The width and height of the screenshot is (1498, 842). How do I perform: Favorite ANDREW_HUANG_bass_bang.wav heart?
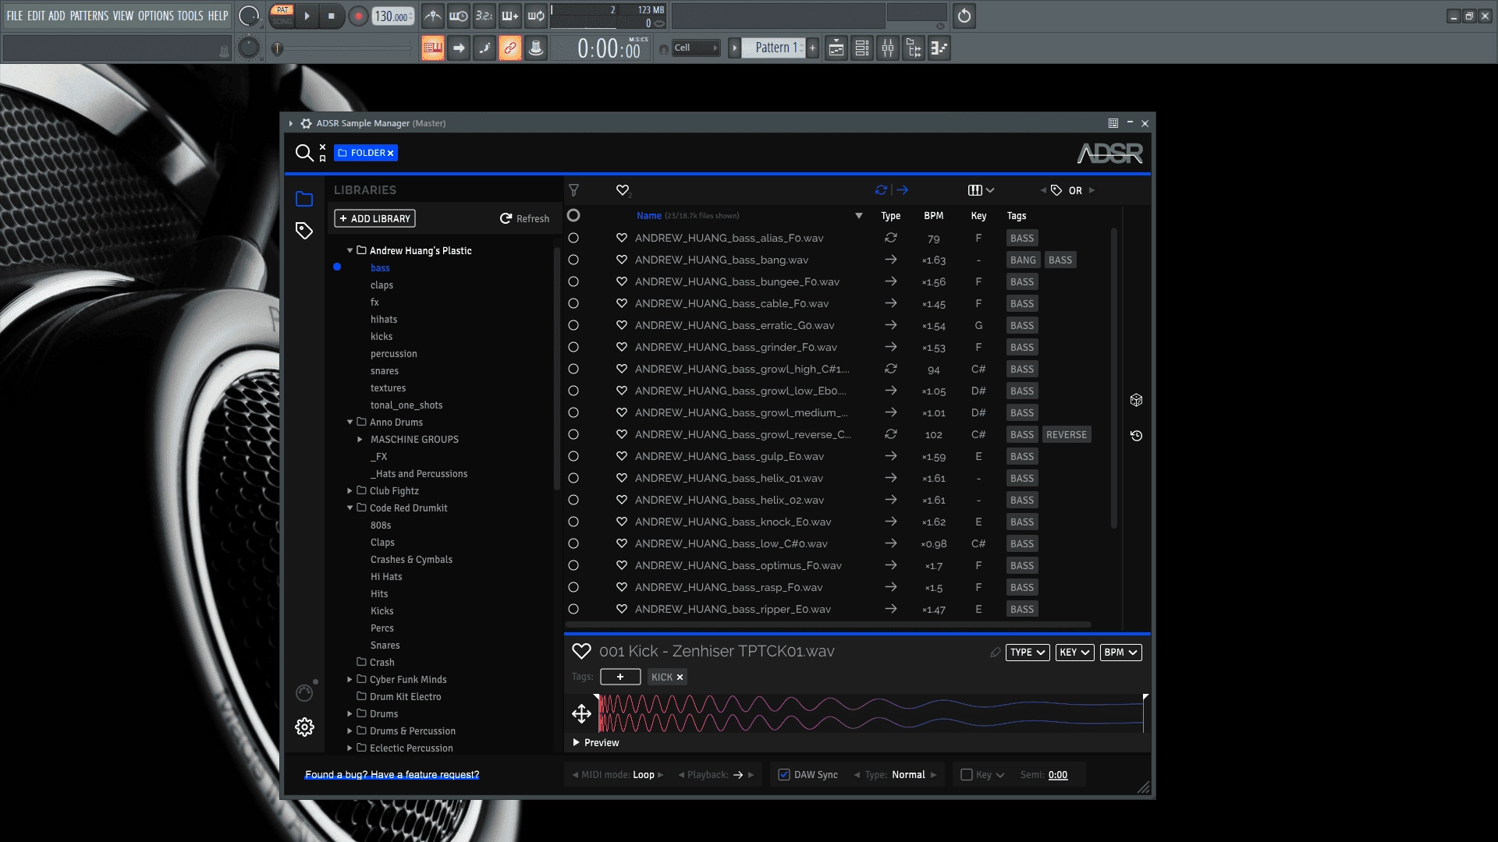click(622, 260)
